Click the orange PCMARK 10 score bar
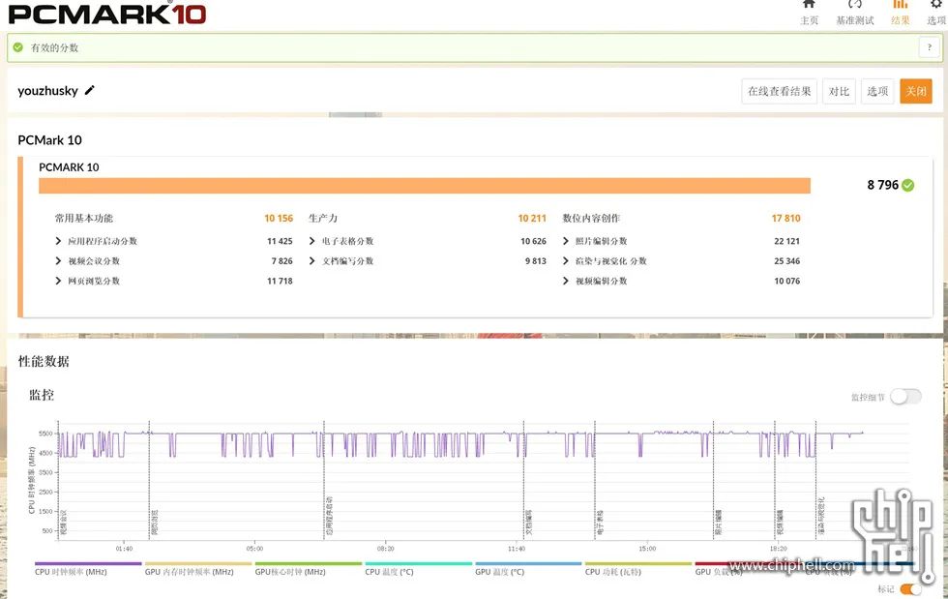948x599 pixels. pyautogui.click(x=425, y=186)
